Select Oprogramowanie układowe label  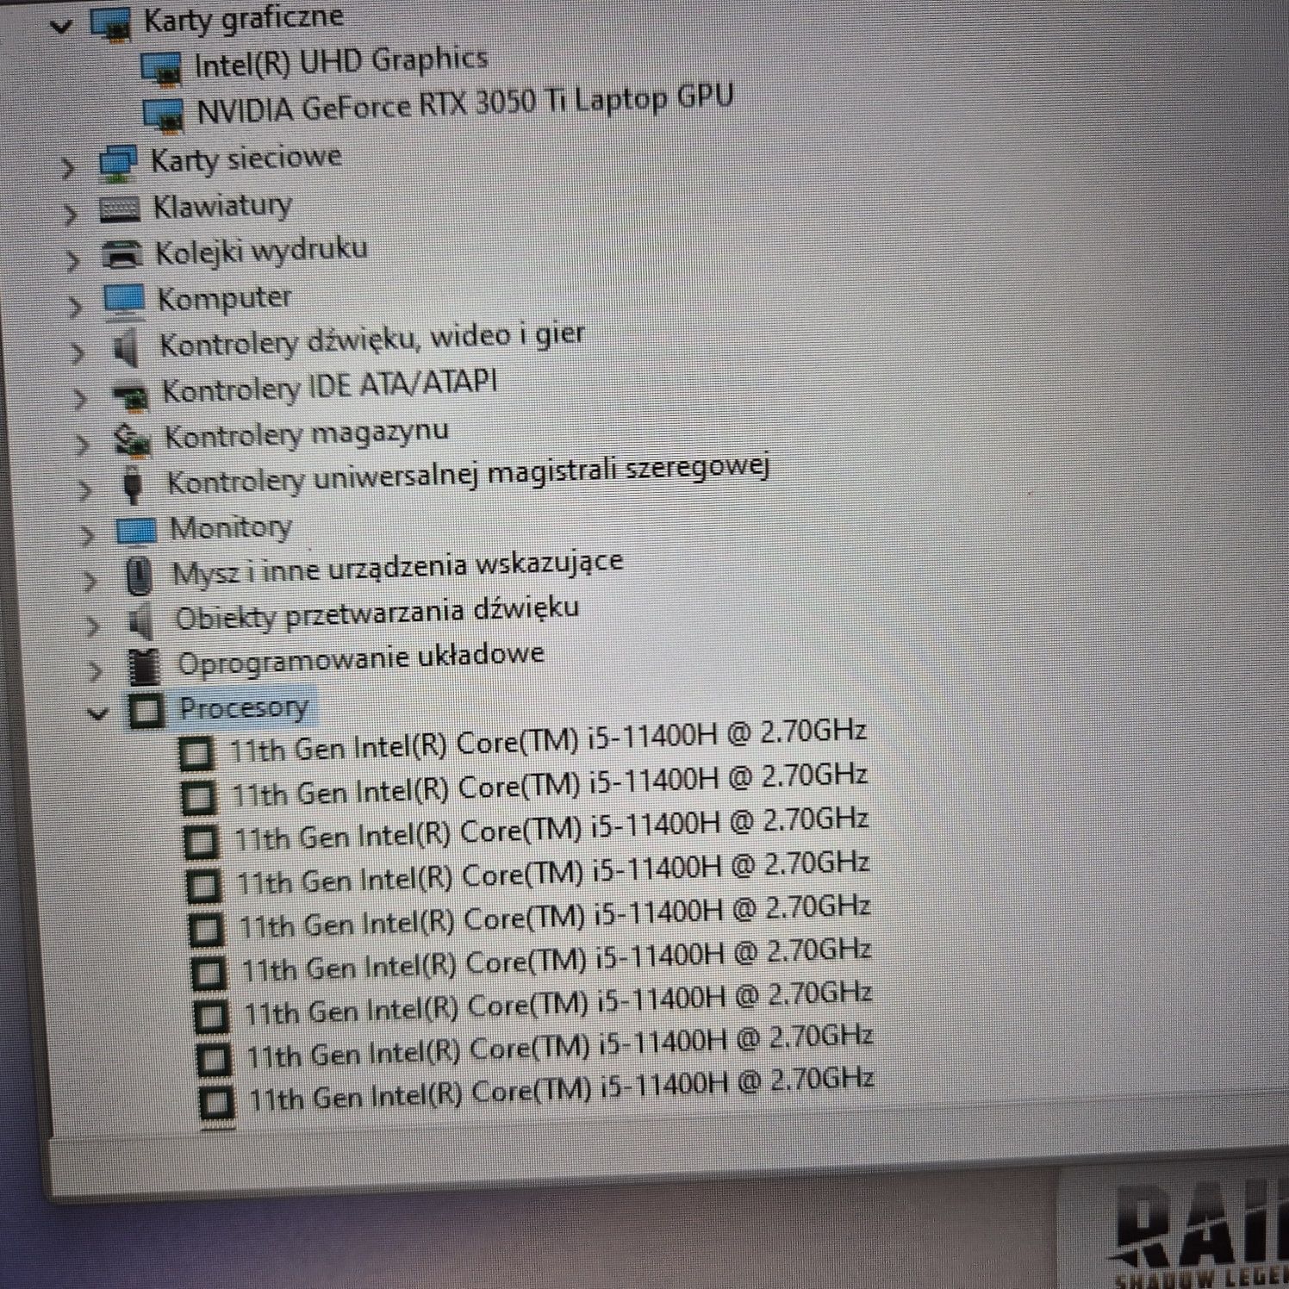tap(361, 659)
